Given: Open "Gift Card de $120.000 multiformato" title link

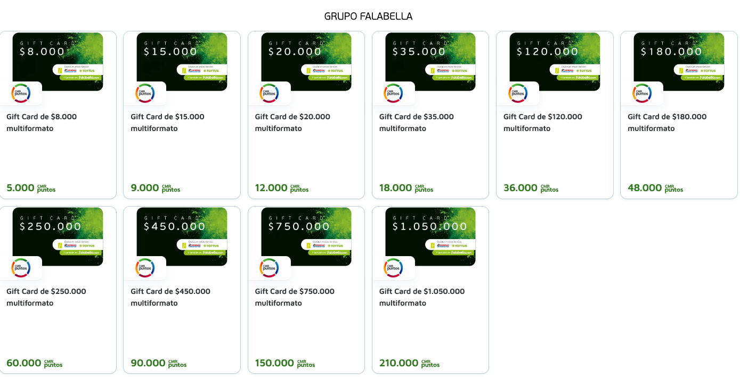Looking at the screenshot, I should tap(542, 122).
